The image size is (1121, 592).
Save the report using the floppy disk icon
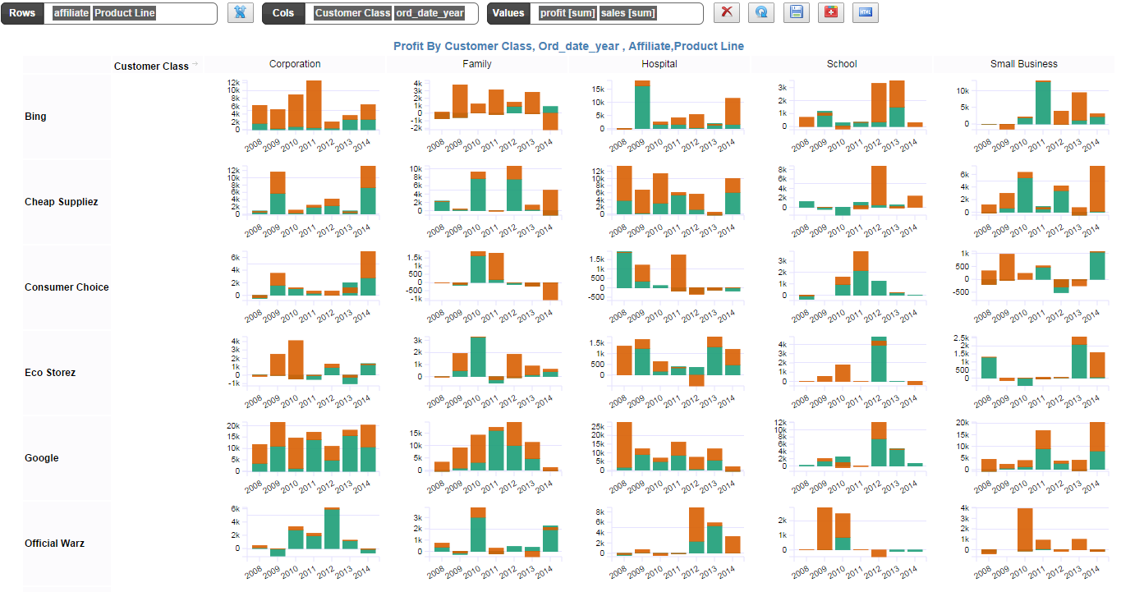pos(795,13)
